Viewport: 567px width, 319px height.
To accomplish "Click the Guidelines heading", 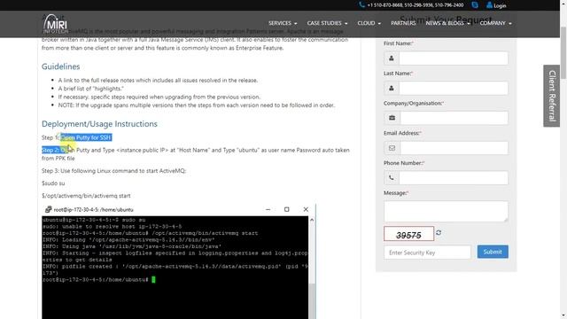I will click(x=61, y=66).
